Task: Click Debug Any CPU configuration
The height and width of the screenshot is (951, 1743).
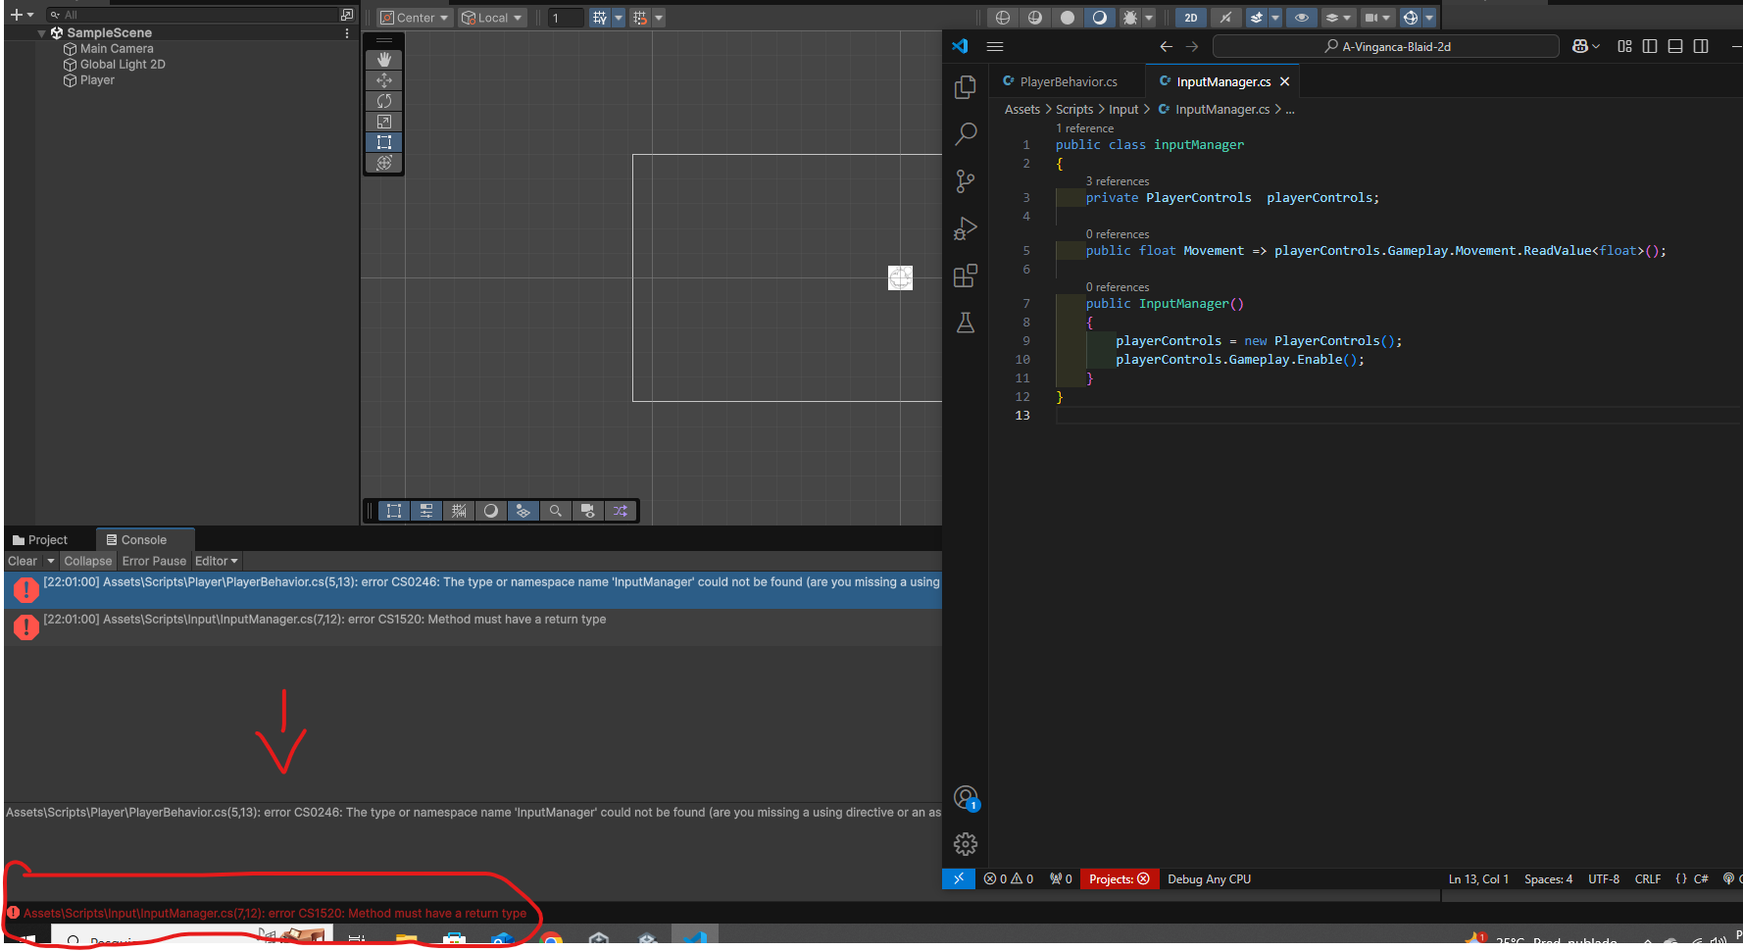Action: click(x=1209, y=878)
